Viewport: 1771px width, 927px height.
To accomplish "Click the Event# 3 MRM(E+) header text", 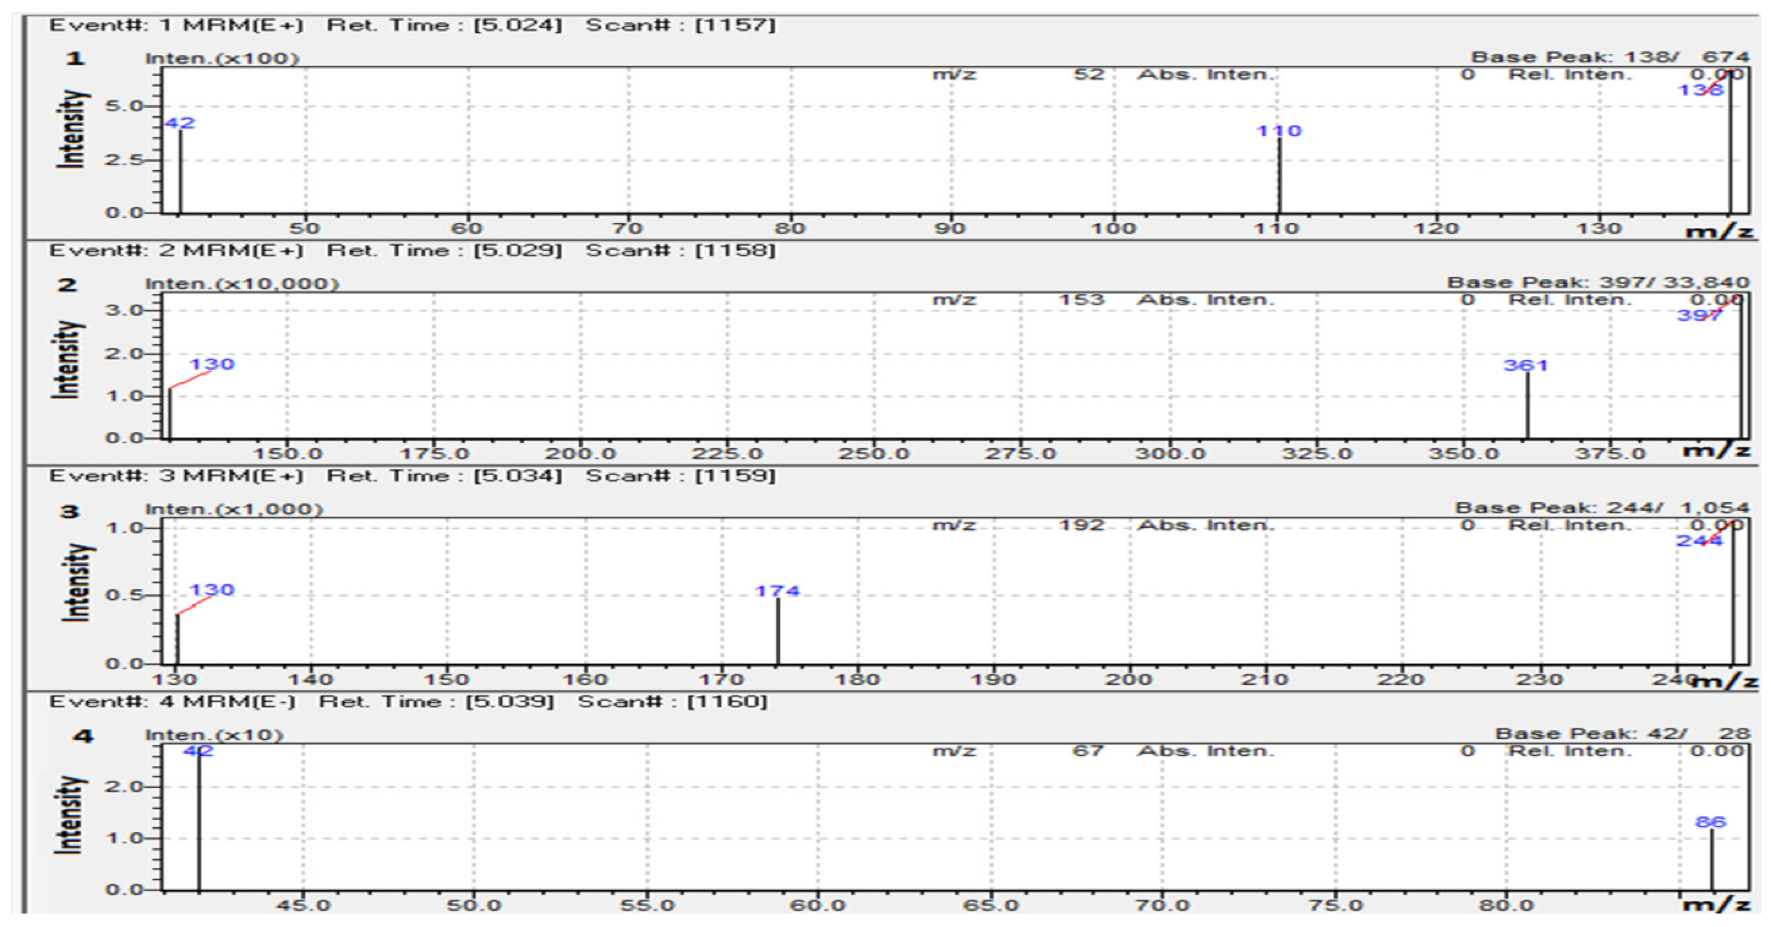I will coord(176,476).
